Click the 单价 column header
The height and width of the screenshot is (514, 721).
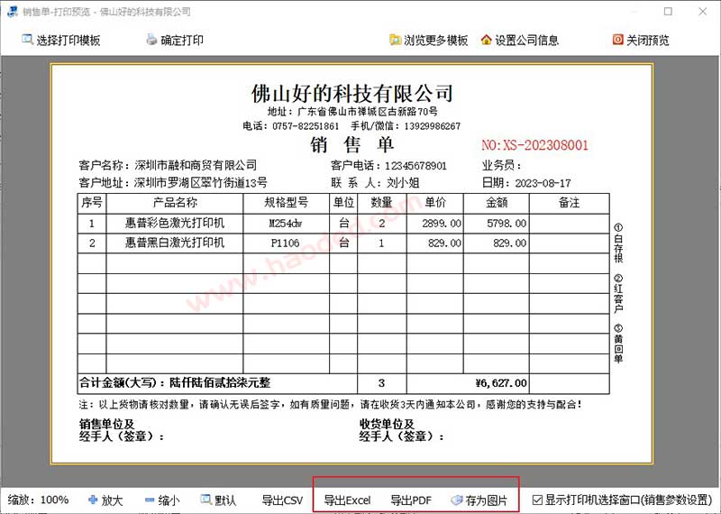click(435, 203)
